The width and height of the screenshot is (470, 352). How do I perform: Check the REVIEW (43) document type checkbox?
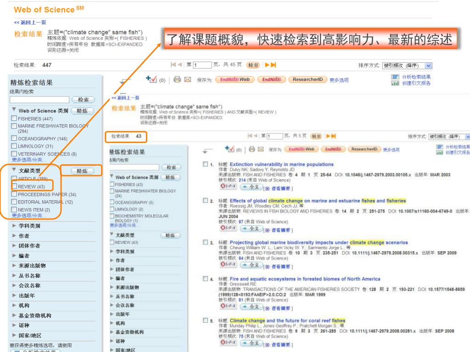[x=14, y=186]
